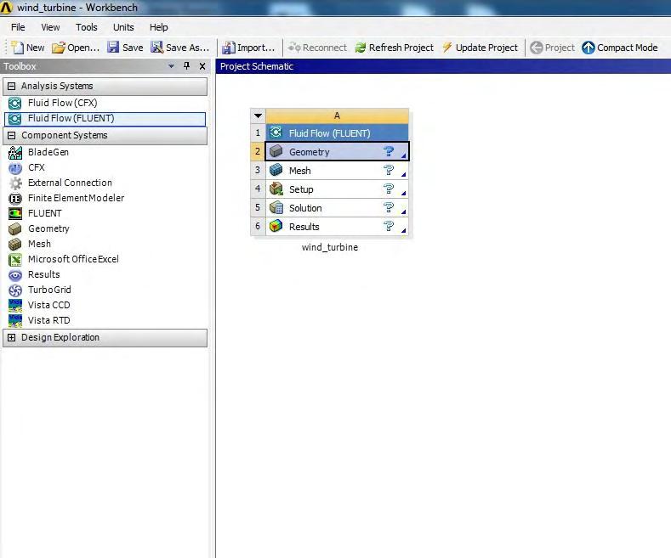
Task: Expand the Design Exploration section
Action: (12, 337)
